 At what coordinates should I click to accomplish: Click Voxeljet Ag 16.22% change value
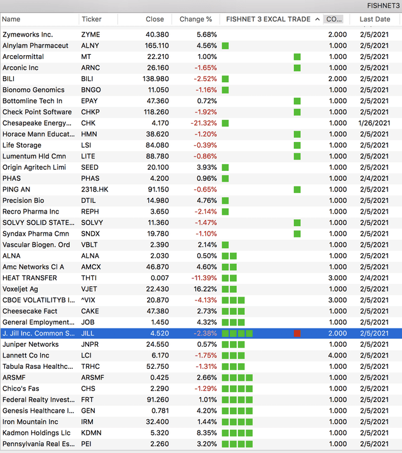coord(205,289)
